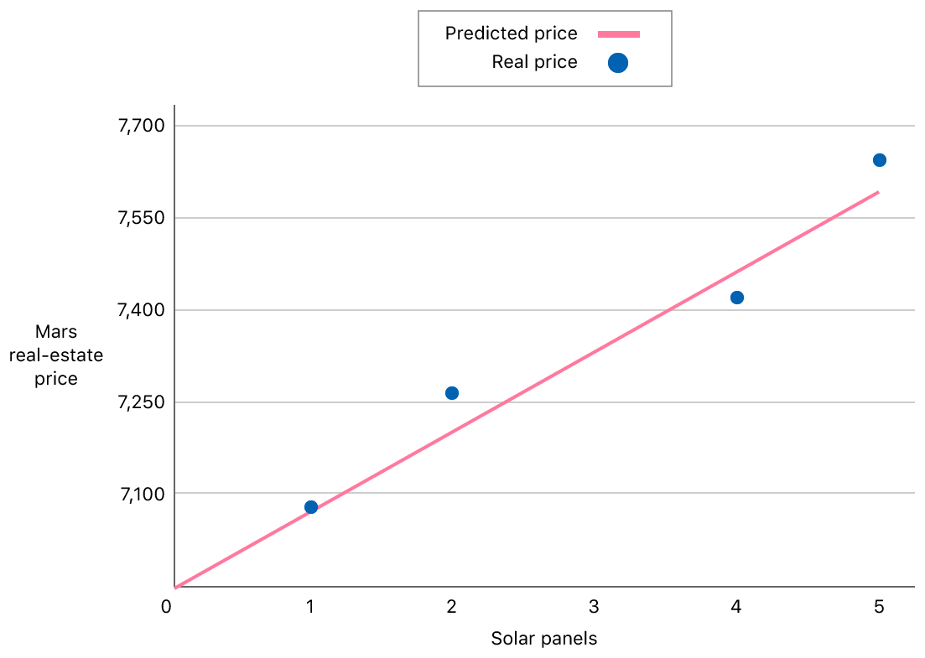Click the 7,550 y-axis label
925x658 pixels.
tap(142, 219)
